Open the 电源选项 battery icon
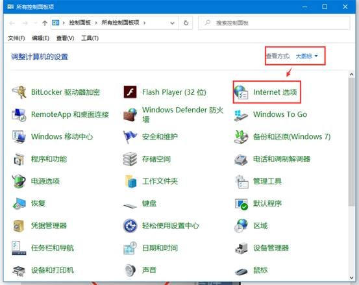The image size is (359, 285). pyautogui.click(x=19, y=181)
